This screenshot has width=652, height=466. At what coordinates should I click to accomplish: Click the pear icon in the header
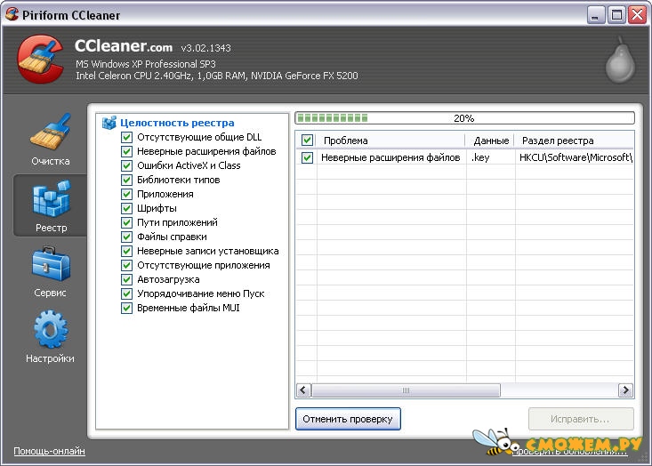(620, 60)
